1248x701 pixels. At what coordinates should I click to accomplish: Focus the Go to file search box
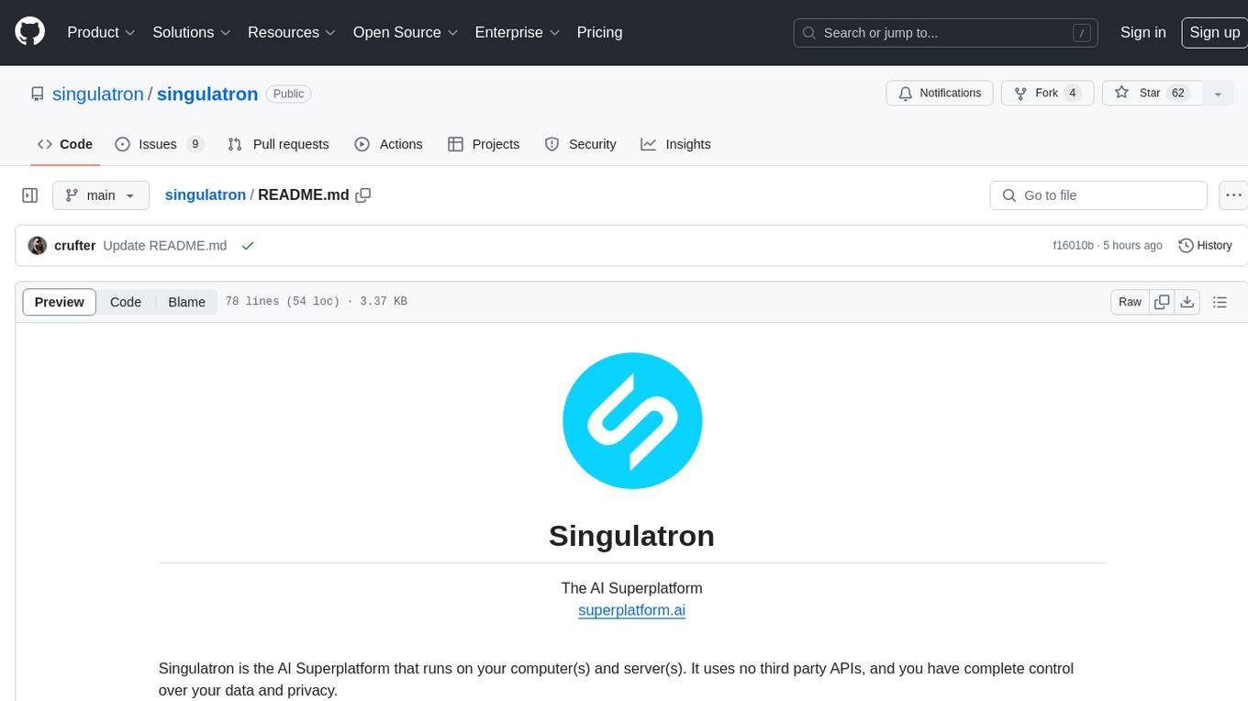[x=1098, y=195]
